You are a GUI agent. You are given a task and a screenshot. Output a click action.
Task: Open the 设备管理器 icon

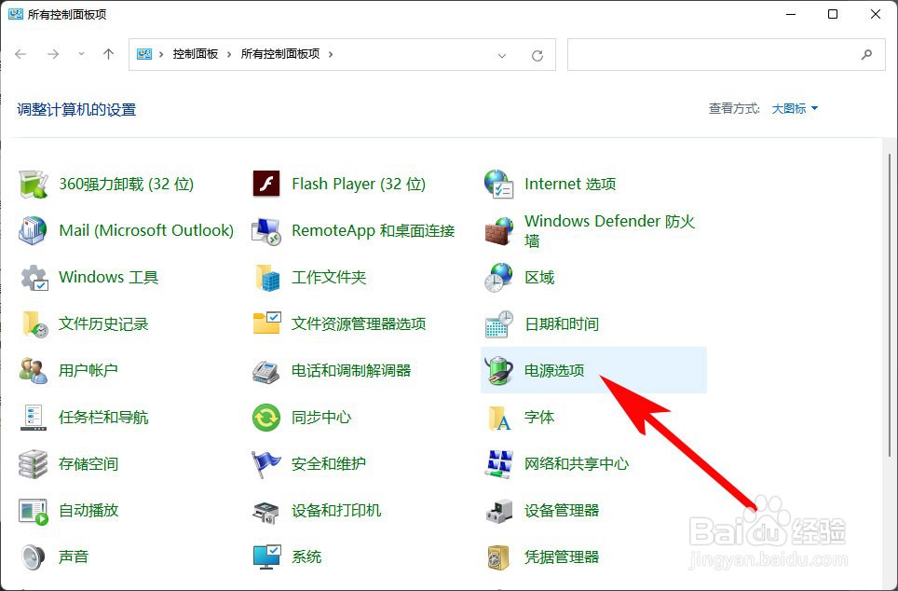pos(498,511)
